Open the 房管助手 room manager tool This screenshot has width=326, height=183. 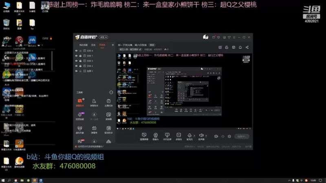tap(94, 103)
